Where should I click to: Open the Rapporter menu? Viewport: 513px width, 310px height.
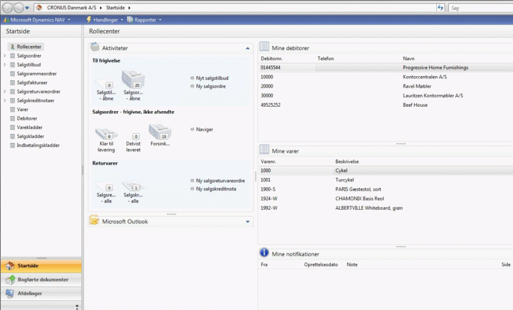coord(144,20)
